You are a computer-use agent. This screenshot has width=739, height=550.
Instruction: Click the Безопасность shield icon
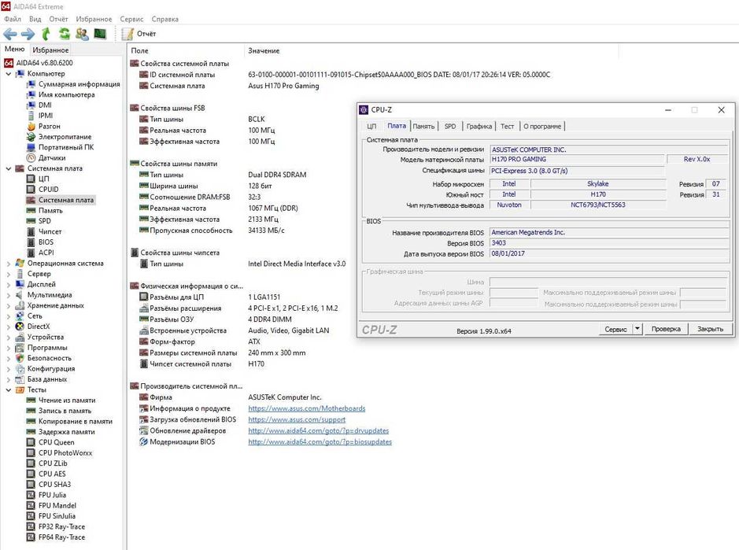pos(20,358)
